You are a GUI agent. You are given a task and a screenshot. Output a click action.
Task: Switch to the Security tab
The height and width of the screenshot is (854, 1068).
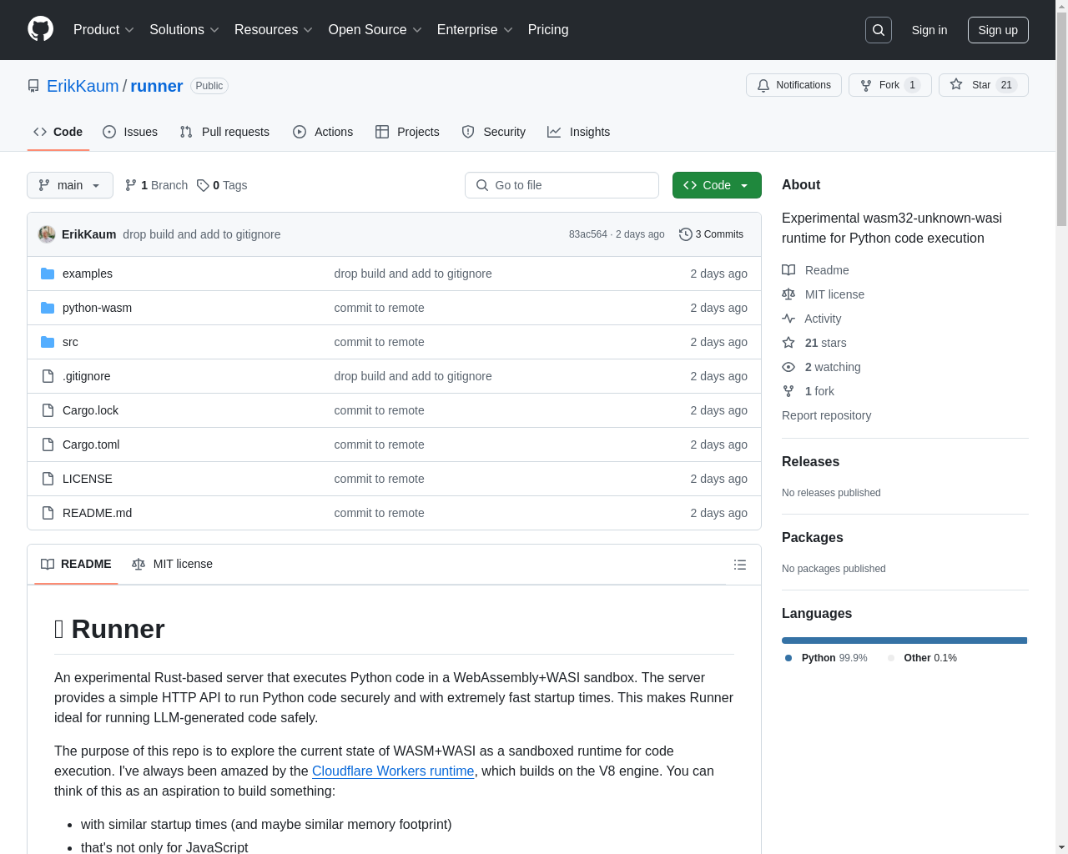(494, 132)
